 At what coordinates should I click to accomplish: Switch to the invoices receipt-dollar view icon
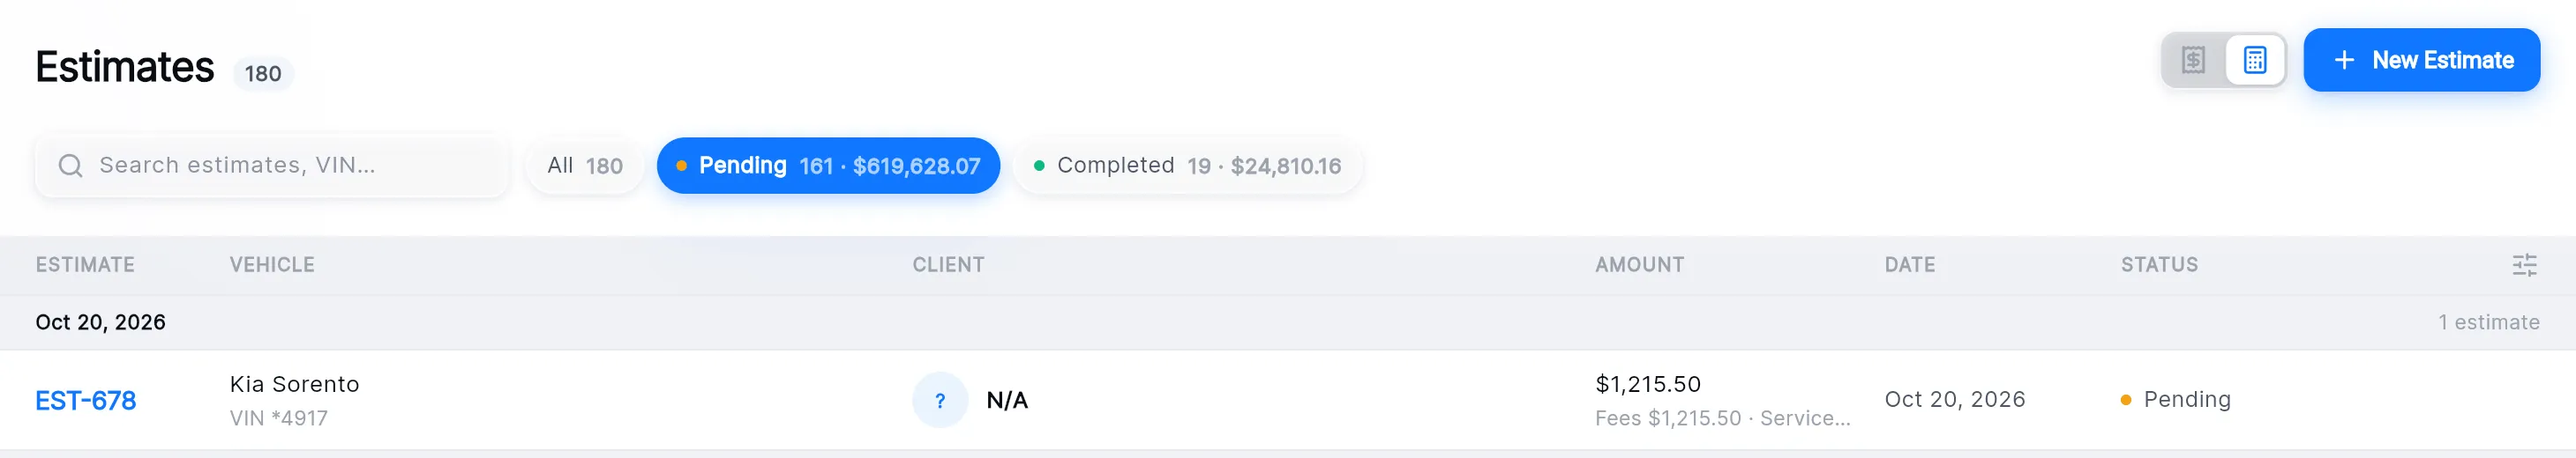tap(2194, 60)
